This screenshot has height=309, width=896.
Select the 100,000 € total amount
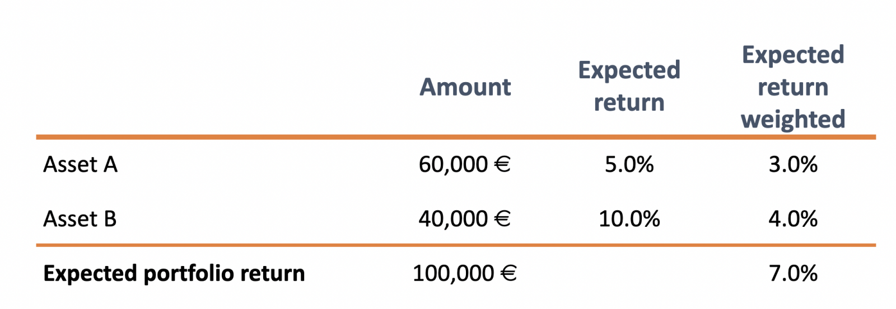(464, 273)
